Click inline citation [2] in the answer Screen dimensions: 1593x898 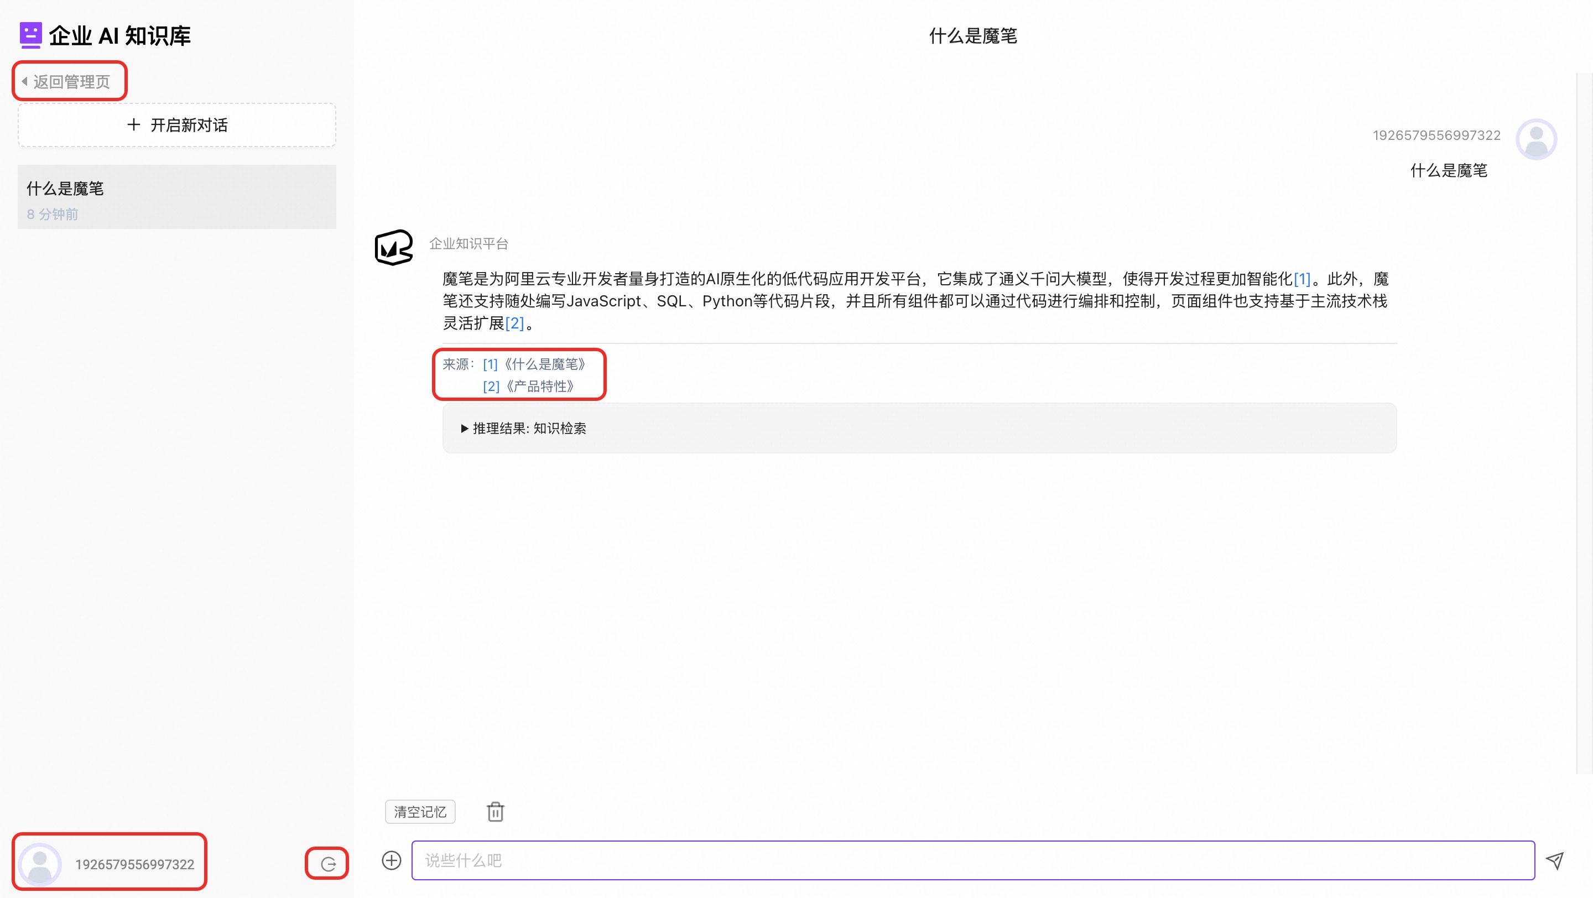coord(514,323)
